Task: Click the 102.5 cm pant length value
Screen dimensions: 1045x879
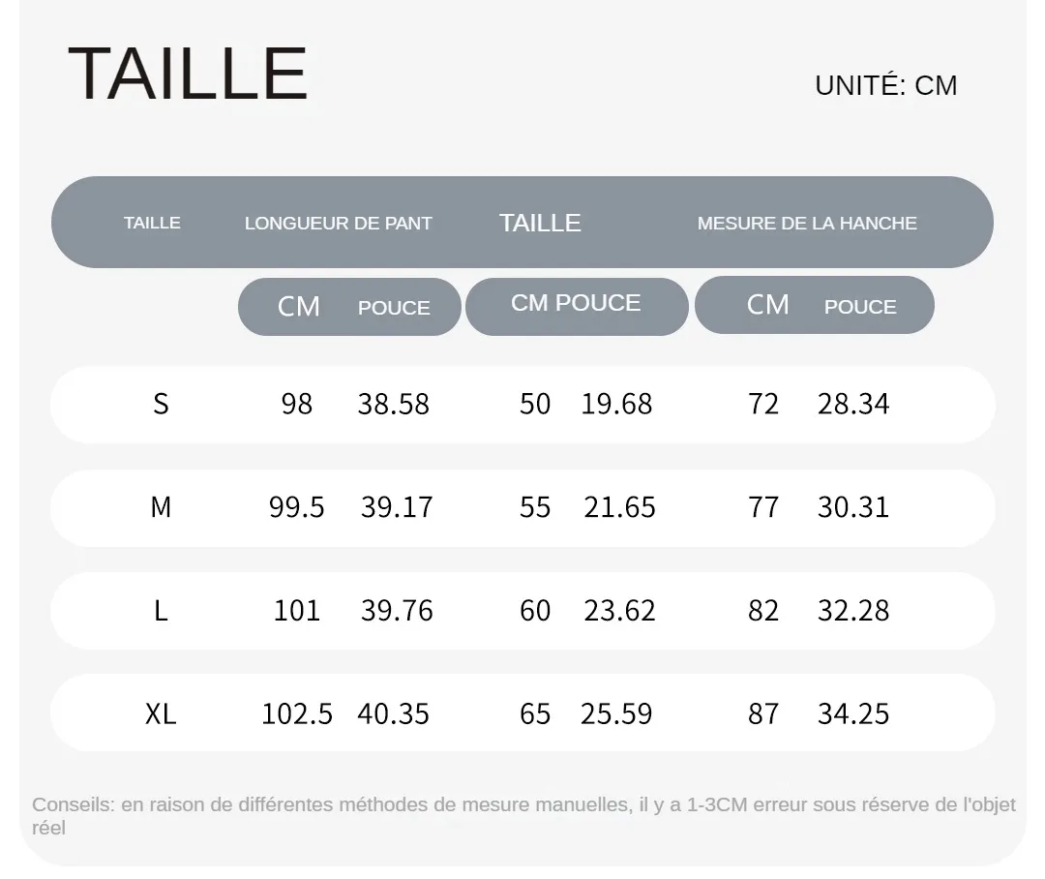Action: click(297, 713)
